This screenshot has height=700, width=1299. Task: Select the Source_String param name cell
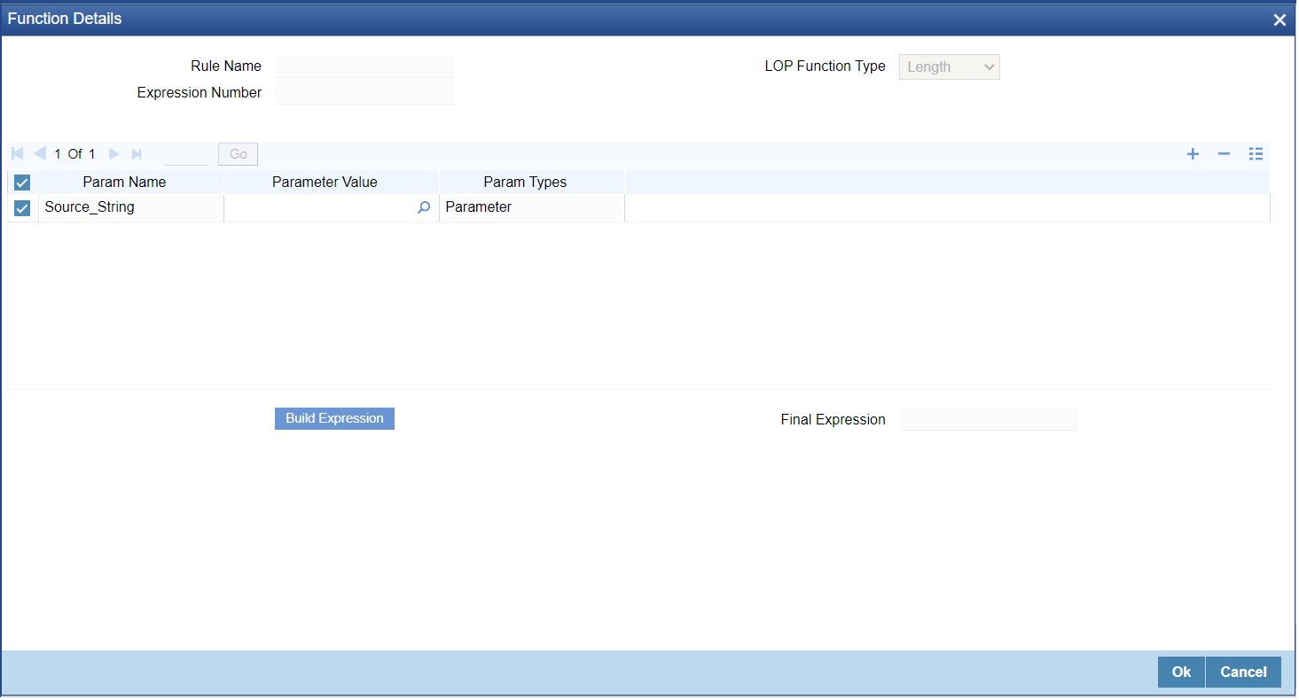tap(130, 207)
